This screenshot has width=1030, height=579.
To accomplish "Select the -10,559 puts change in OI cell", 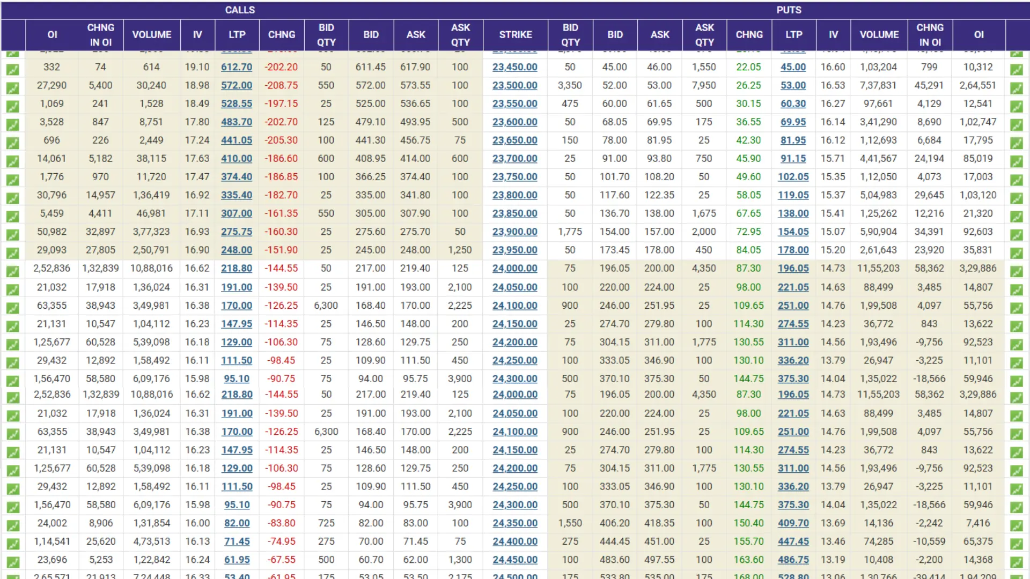I will tap(929, 541).
